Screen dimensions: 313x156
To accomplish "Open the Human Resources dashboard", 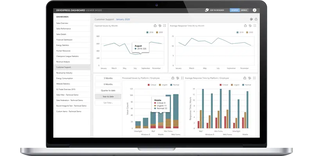I will coord(72,51).
